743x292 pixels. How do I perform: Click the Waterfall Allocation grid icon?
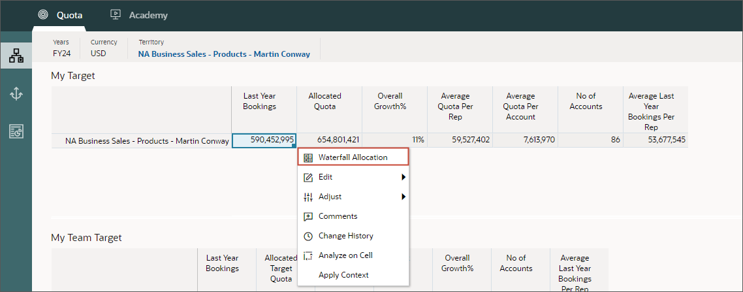[308, 158]
